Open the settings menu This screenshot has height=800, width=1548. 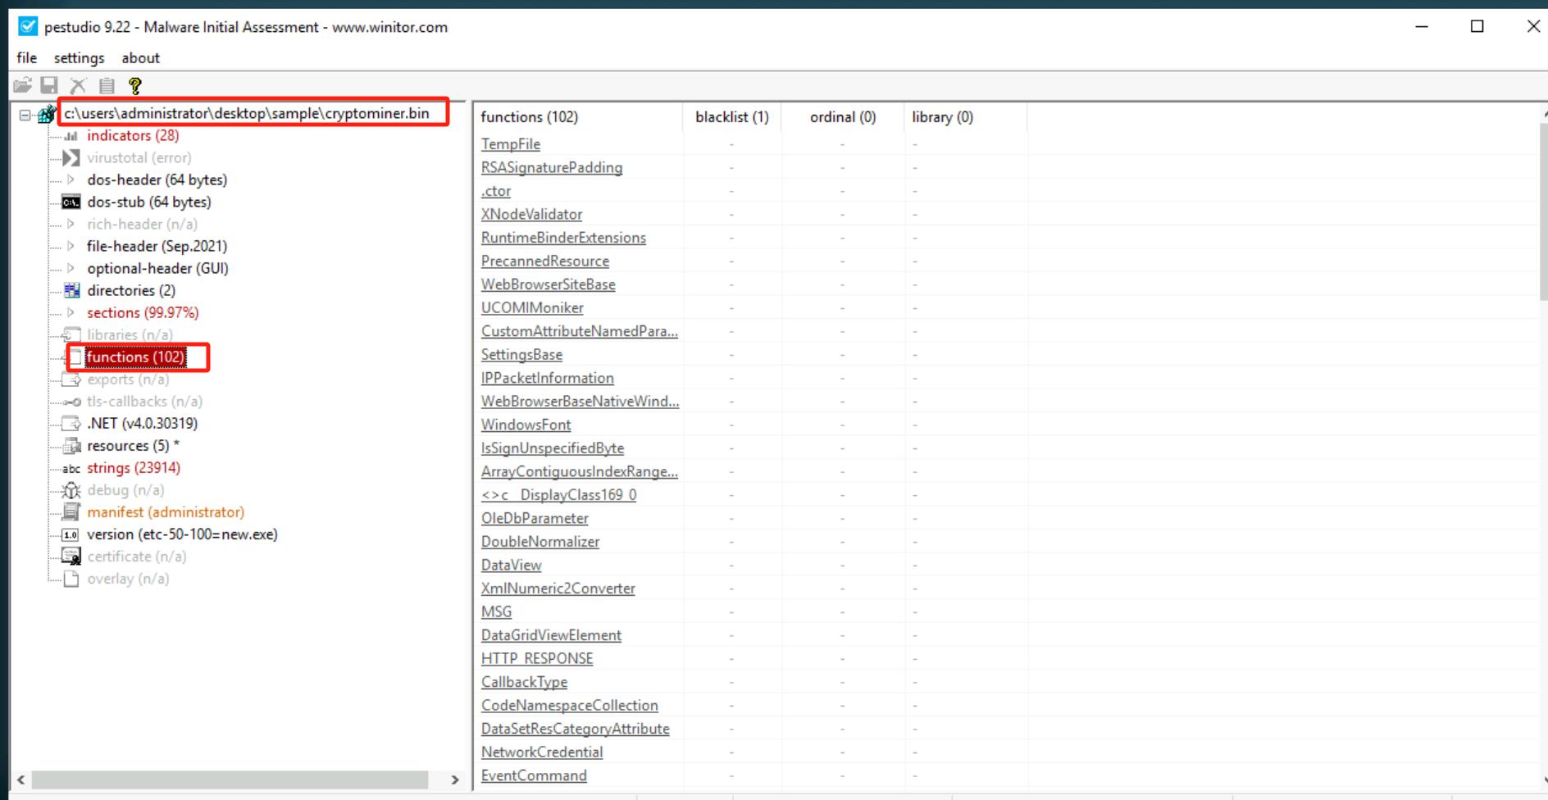tap(79, 58)
